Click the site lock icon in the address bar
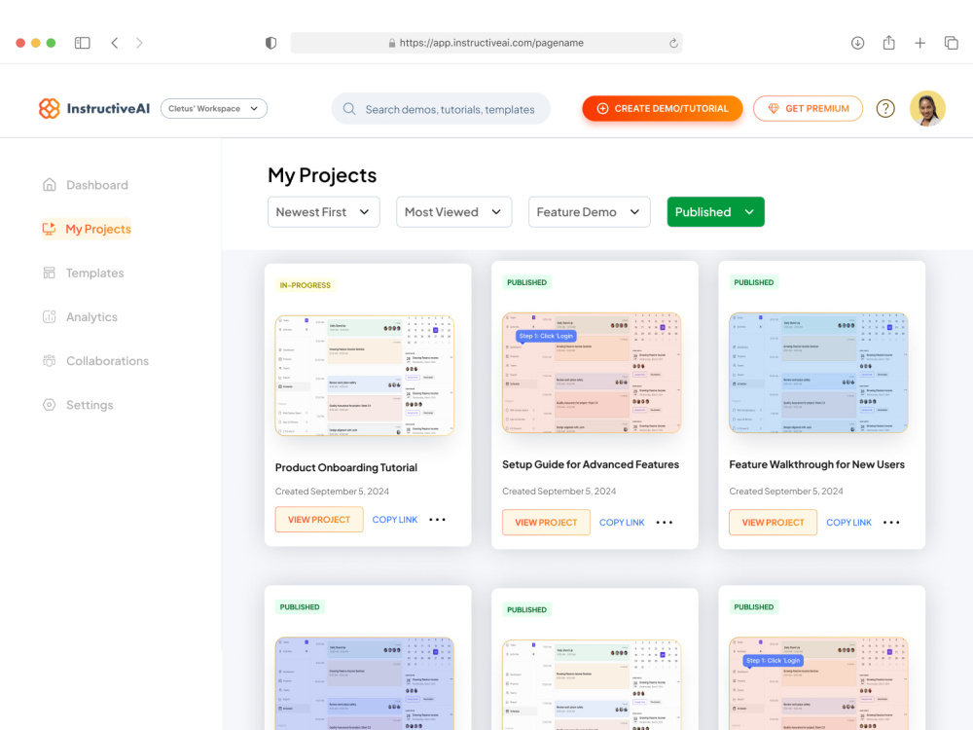This screenshot has height=730, width=973. point(391,43)
